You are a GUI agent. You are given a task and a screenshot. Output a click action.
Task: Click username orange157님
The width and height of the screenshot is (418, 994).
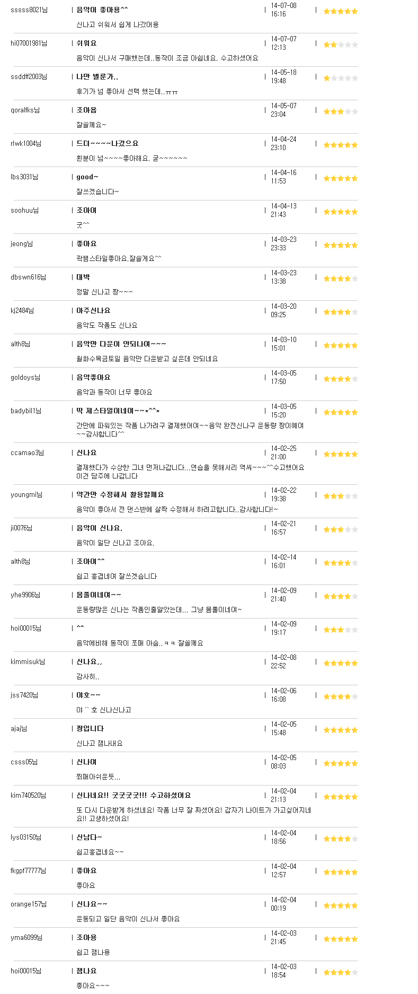[x=29, y=904]
